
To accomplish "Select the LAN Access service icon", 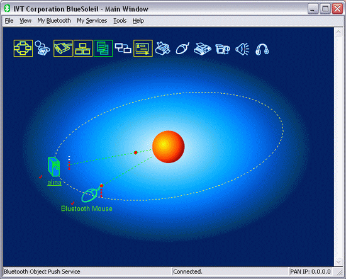I will [x=83, y=48].
